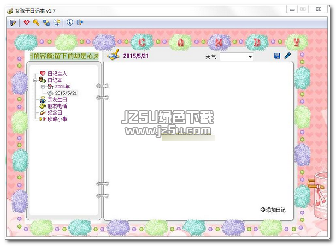Select the 2015/5/21 diary entry
The width and height of the screenshot is (336, 246).
[x=66, y=93]
